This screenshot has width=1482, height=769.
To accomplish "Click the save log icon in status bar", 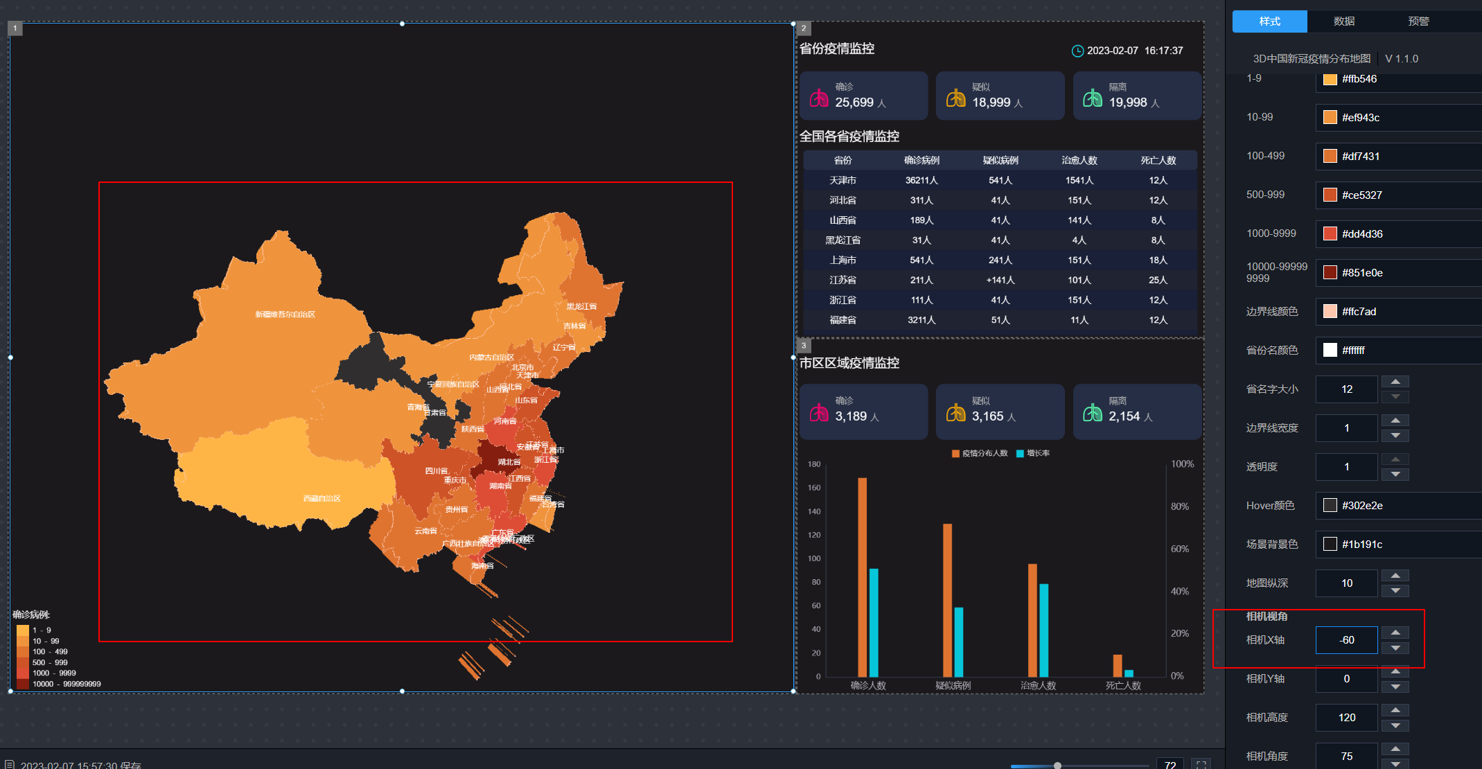I will click(x=10, y=765).
